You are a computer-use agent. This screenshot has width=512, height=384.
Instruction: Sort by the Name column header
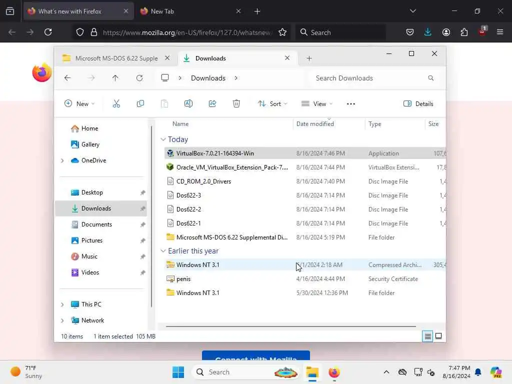pos(180,124)
